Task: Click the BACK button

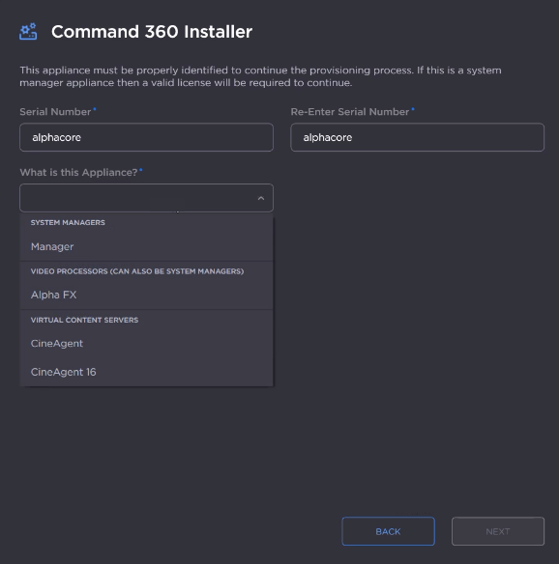Action: coord(388,531)
